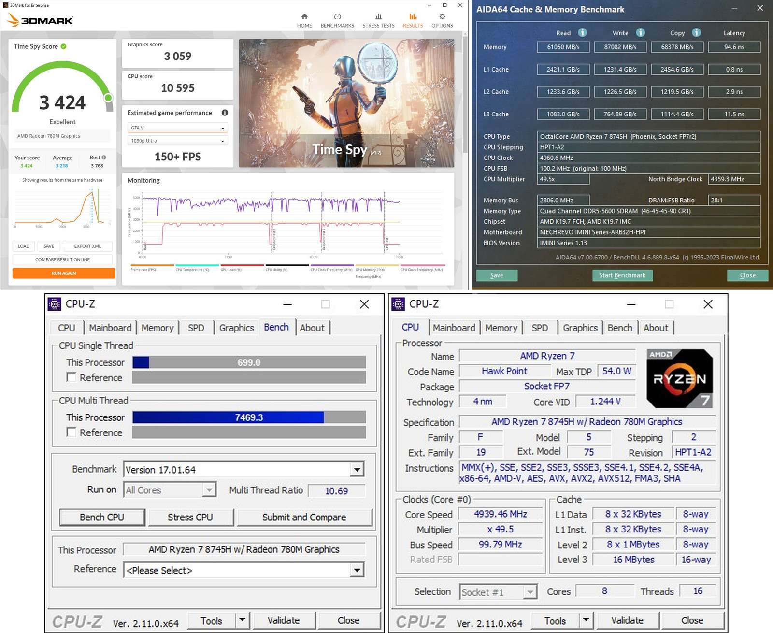Open 3DMark Options gear

[x=442, y=20]
